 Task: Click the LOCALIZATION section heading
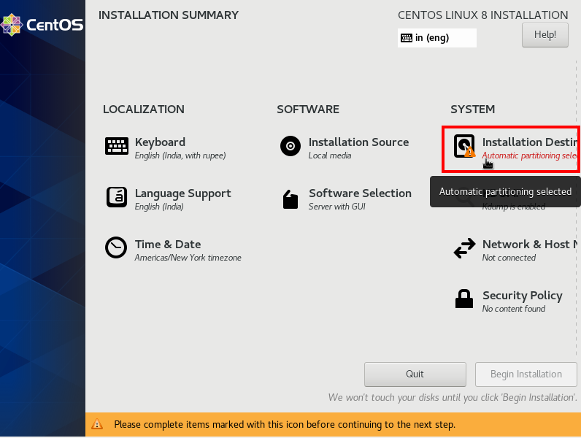tap(144, 109)
